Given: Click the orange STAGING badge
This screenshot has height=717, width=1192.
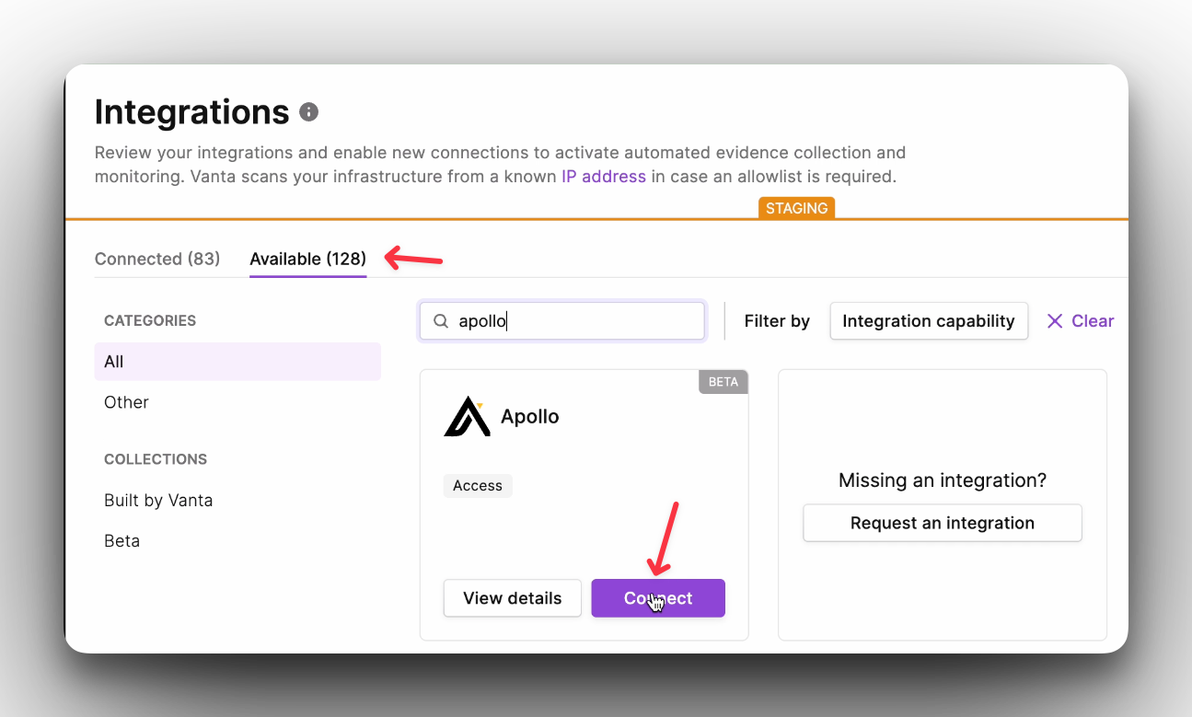Looking at the screenshot, I should coord(796,208).
